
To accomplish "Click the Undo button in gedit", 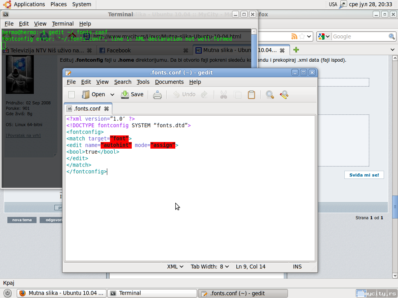I will (x=184, y=95).
